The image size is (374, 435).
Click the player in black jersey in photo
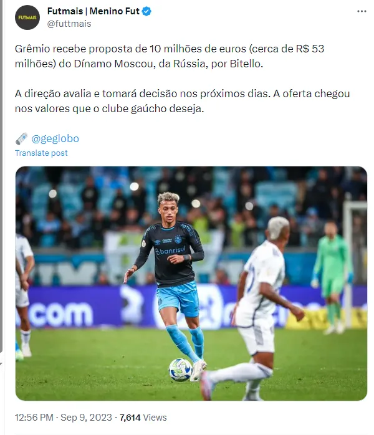[170, 283]
